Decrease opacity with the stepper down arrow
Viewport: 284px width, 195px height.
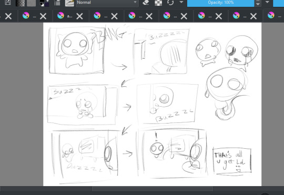258,4
